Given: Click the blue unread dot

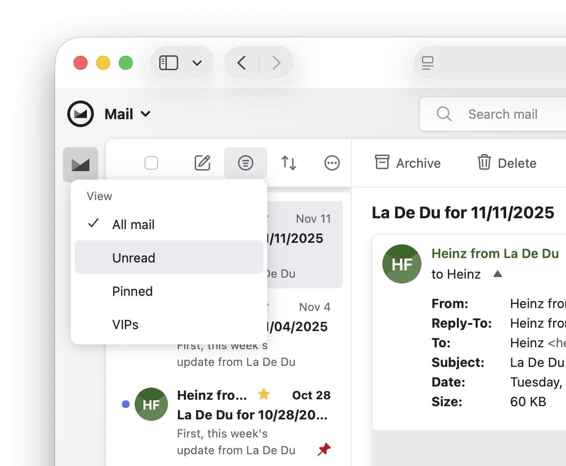Looking at the screenshot, I should coord(126,404).
